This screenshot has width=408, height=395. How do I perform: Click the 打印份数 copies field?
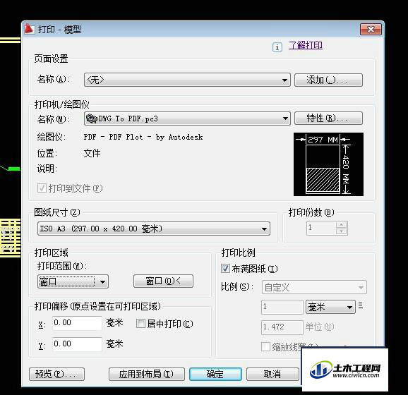click(x=321, y=228)
